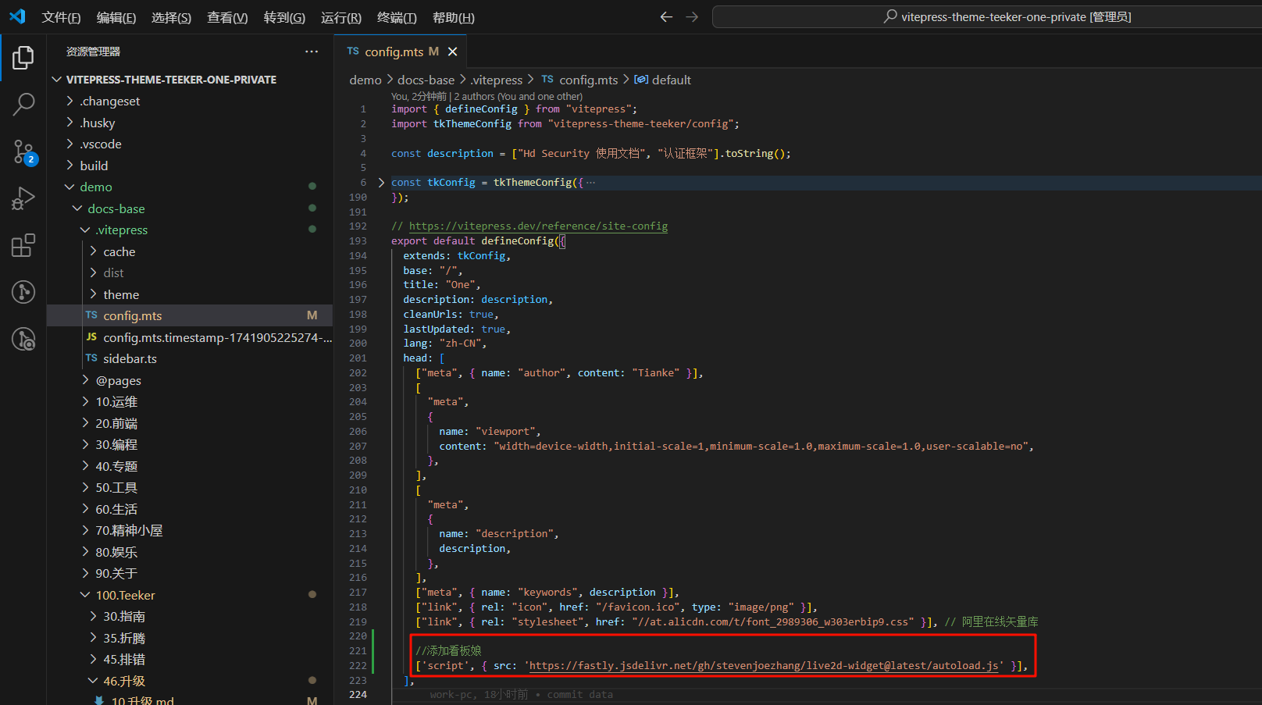
Task: Open the Git Graph icon in activity bar
Action: pyautogui.click(x=23, y=293)
